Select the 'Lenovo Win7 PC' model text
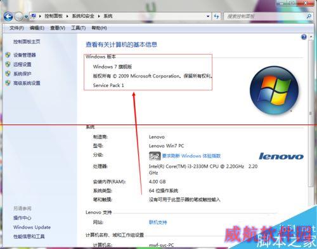Screen dimensions: 317x249 [166, 146]
